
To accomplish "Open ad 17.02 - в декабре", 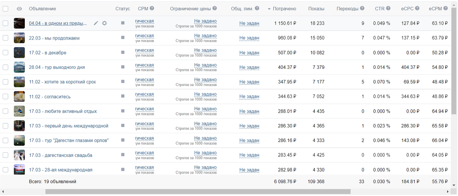I will pyautogui.click(x=48, y=53).
